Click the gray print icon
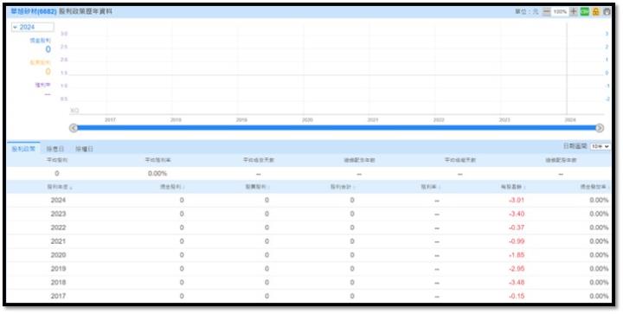Viewport: 623px width, 314px height. [607, 11]
